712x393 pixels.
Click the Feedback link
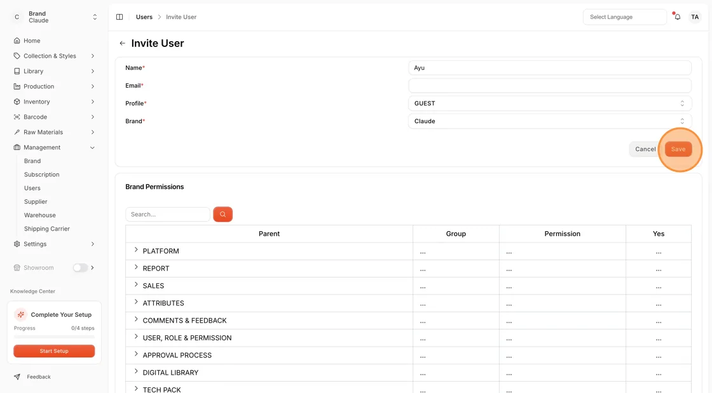[39, 376]
